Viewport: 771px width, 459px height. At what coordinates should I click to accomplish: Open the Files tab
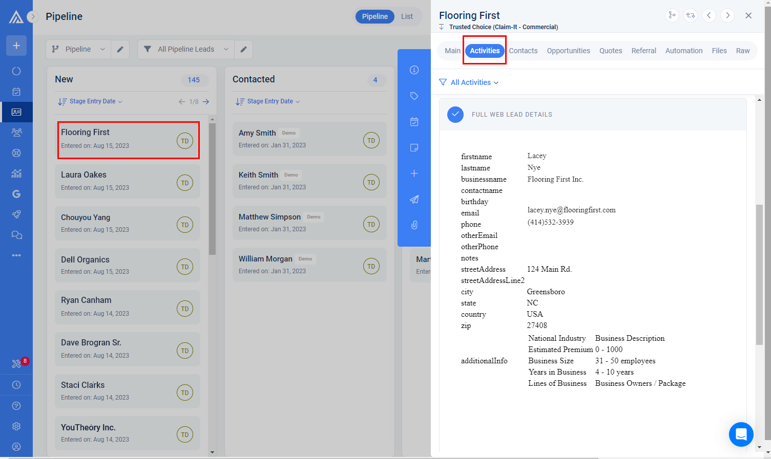[x=719, y=51]
